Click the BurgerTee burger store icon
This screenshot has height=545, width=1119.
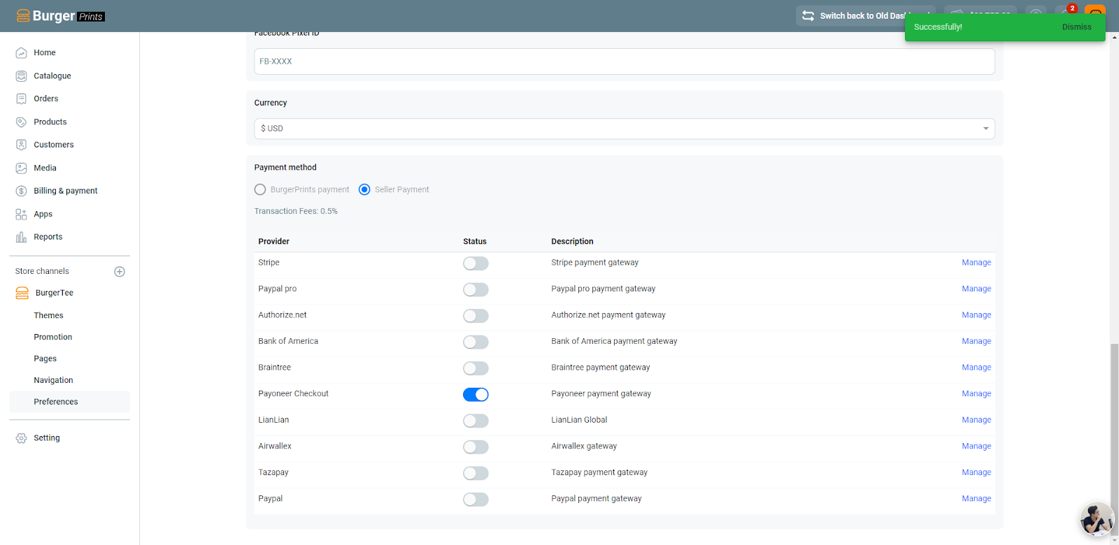(22, 293)
